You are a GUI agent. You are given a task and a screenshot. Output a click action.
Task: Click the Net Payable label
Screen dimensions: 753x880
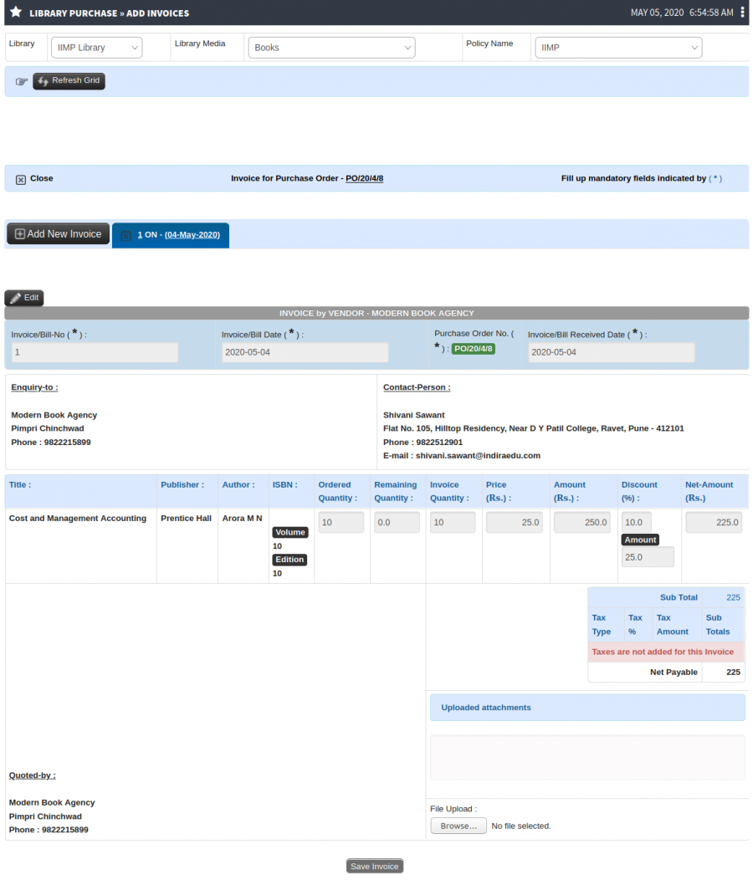(674, 673)
